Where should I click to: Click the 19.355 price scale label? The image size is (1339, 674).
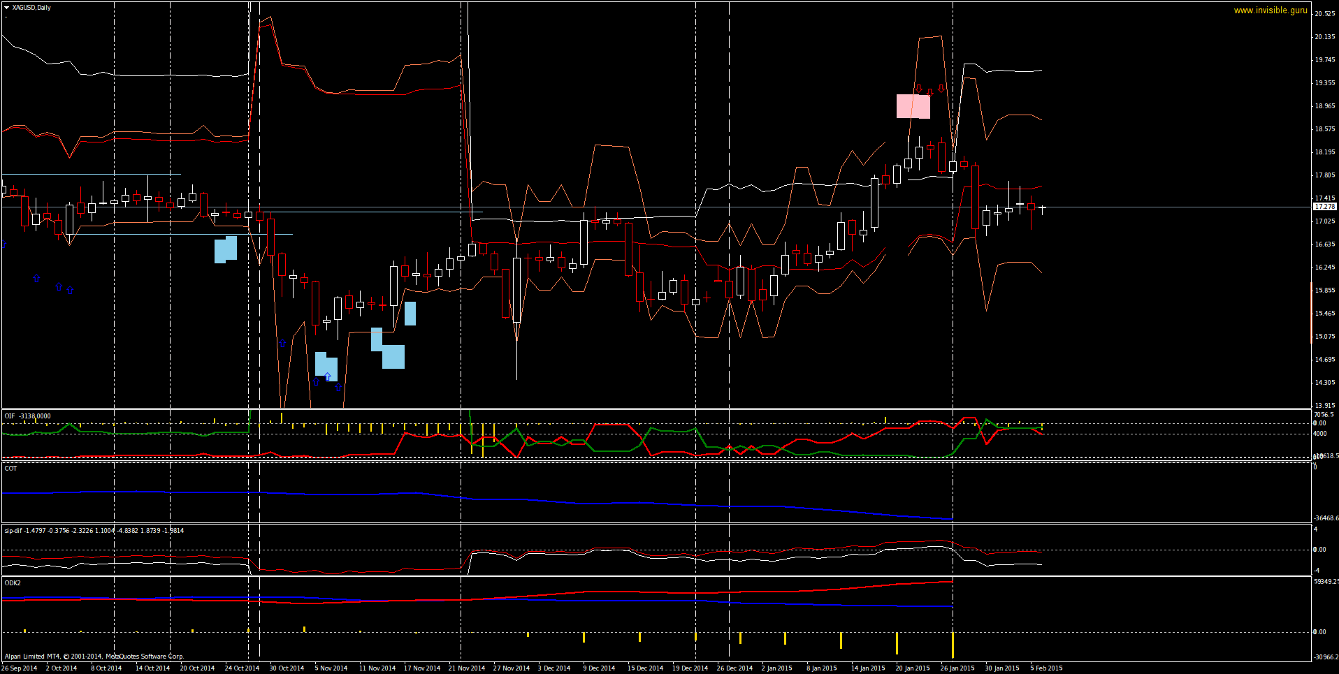[1325, 83]
